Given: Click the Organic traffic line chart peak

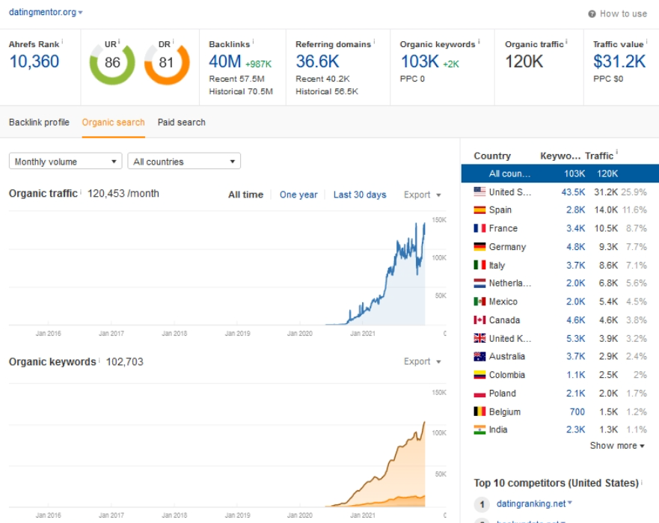Looking at the screenshot, I should tap(423, 224).
